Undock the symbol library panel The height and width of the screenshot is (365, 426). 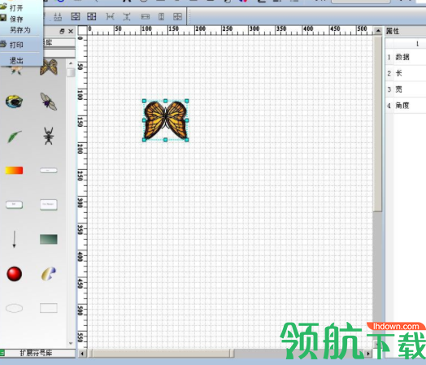(x=62, y=31)
